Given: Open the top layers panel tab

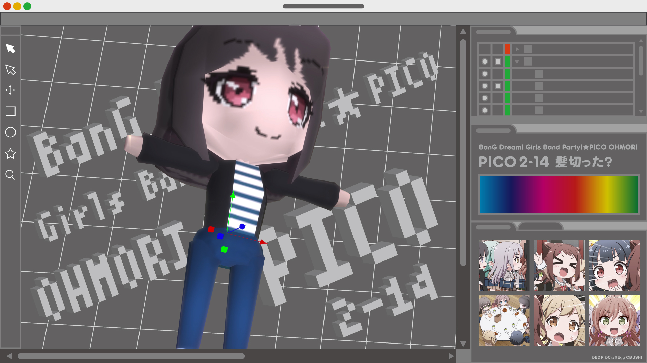Looking at the screenshot, I should point(494,32).
